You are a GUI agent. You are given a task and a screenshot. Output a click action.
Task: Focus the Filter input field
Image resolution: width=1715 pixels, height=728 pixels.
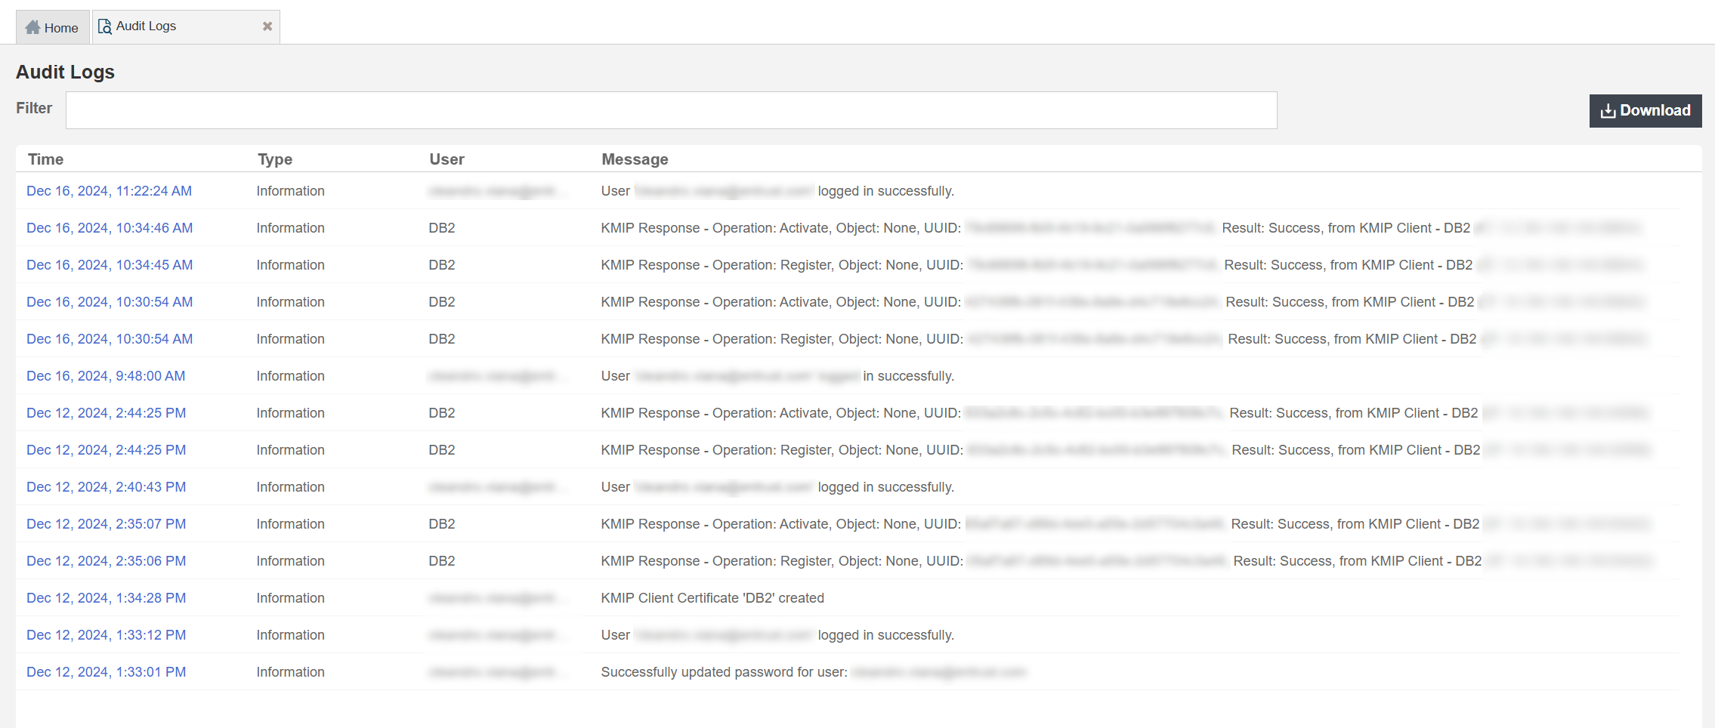click(671, 110)
